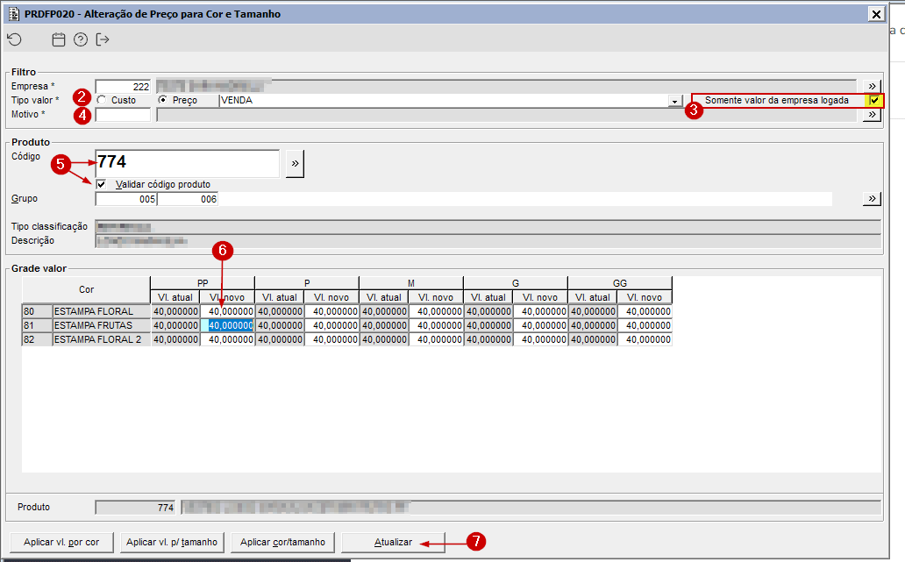Open Motivo lookup button
The image size is (905, 562).
coord(872,114)
